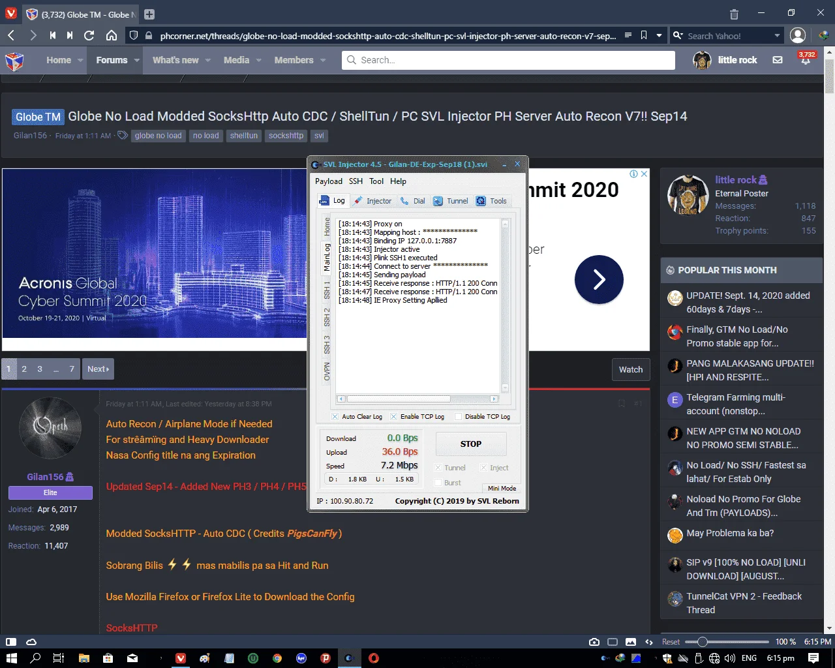Click the 'globe no load' tag
835x668 pixels.
159,136
